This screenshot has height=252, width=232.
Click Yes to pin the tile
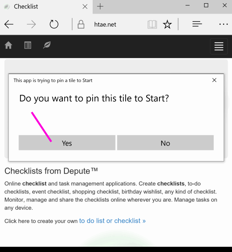(x=67, y=143)
